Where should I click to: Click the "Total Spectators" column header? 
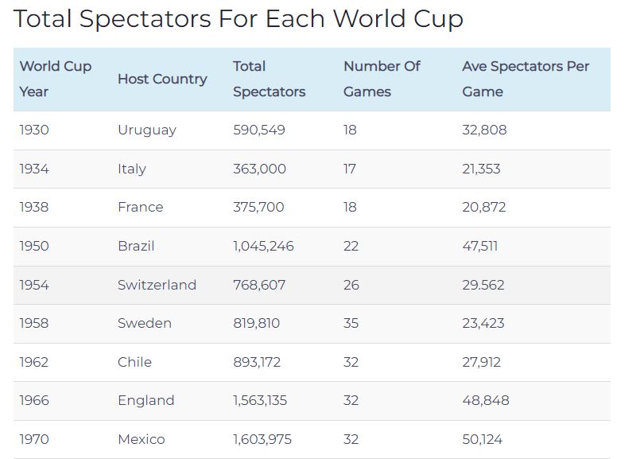tap(269, 79)
